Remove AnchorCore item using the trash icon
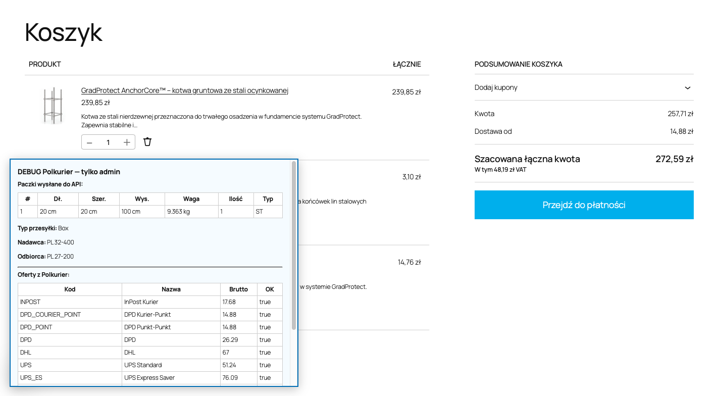Screen dimensions: 718x396 pyautogui.click(x=147, y=142)
